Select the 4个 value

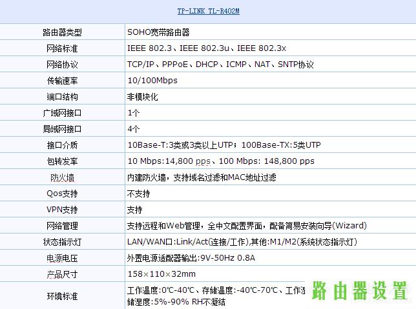[134, 129]
